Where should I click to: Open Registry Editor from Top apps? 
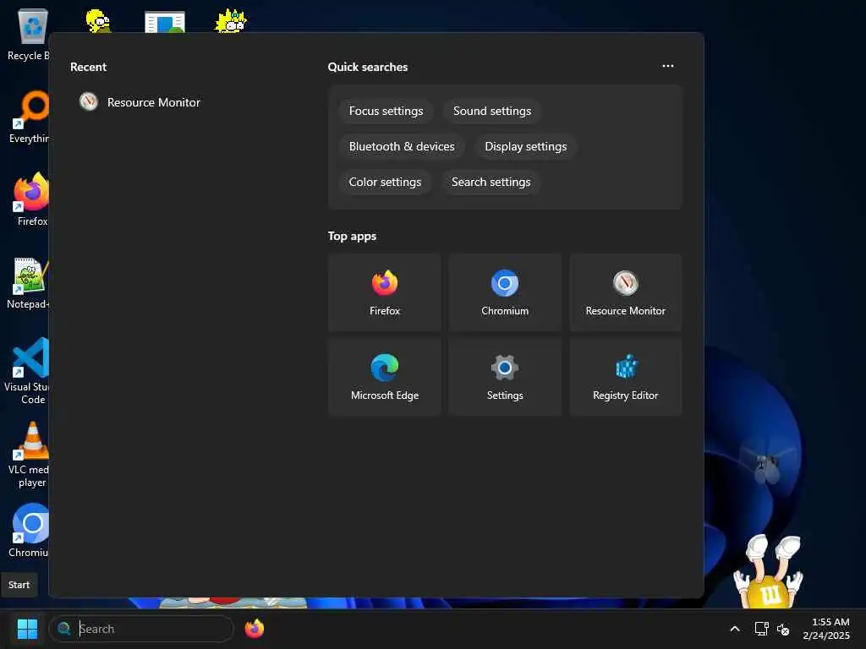(x=625, y=377)
